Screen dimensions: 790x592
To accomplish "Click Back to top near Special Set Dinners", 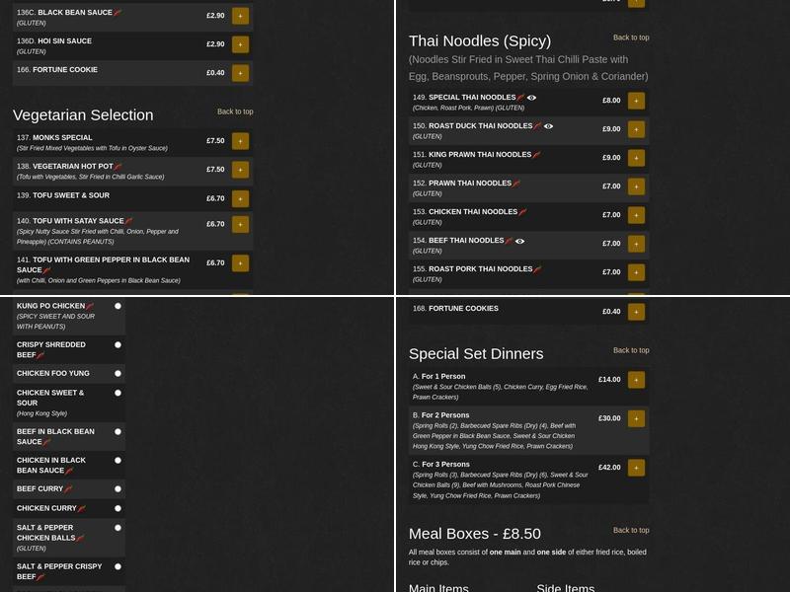I will coord(631,349).
